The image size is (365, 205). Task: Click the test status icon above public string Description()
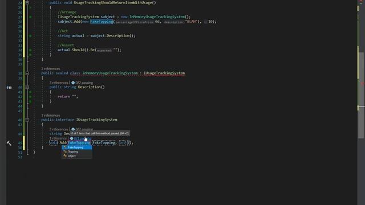click(x=73, y=83)
